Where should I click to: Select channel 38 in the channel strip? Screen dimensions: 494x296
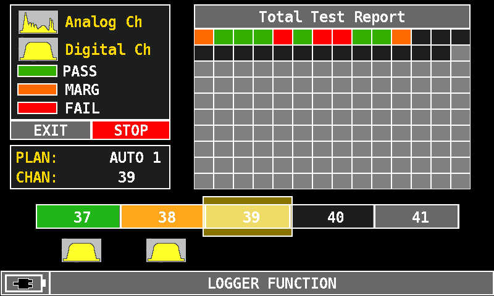point(162,216)
